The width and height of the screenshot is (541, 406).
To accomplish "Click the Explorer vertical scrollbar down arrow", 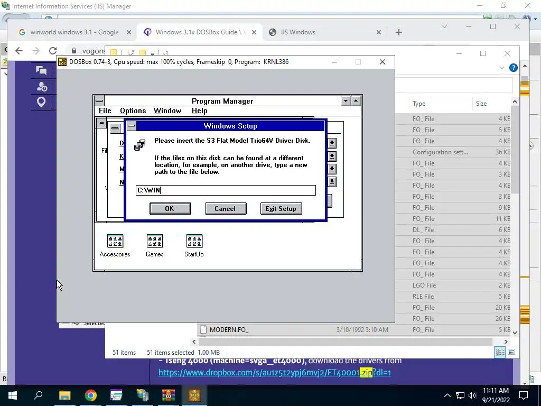I will 515,333.
